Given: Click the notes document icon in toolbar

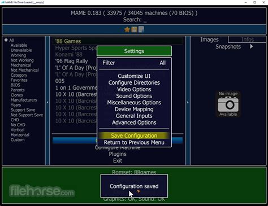Looking at the screenshot, I should (x=141, y=29).
